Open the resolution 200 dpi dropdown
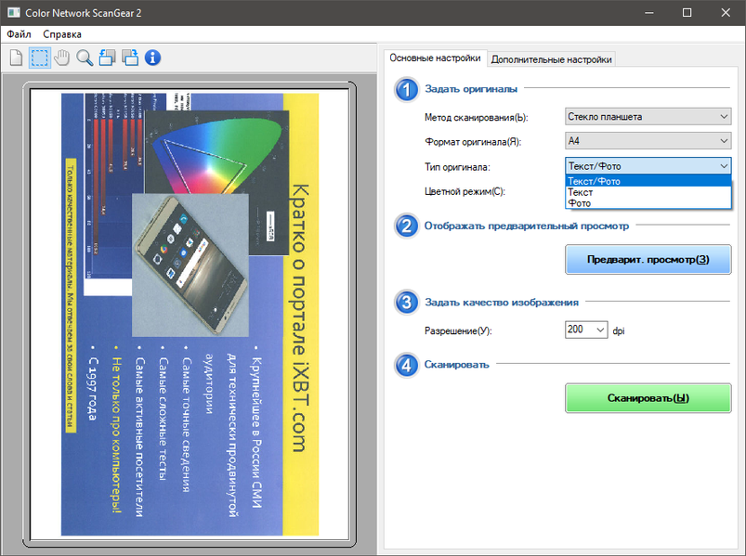Image resolution: width=746 pixels, height=556 pixels. tap(586, 330)
